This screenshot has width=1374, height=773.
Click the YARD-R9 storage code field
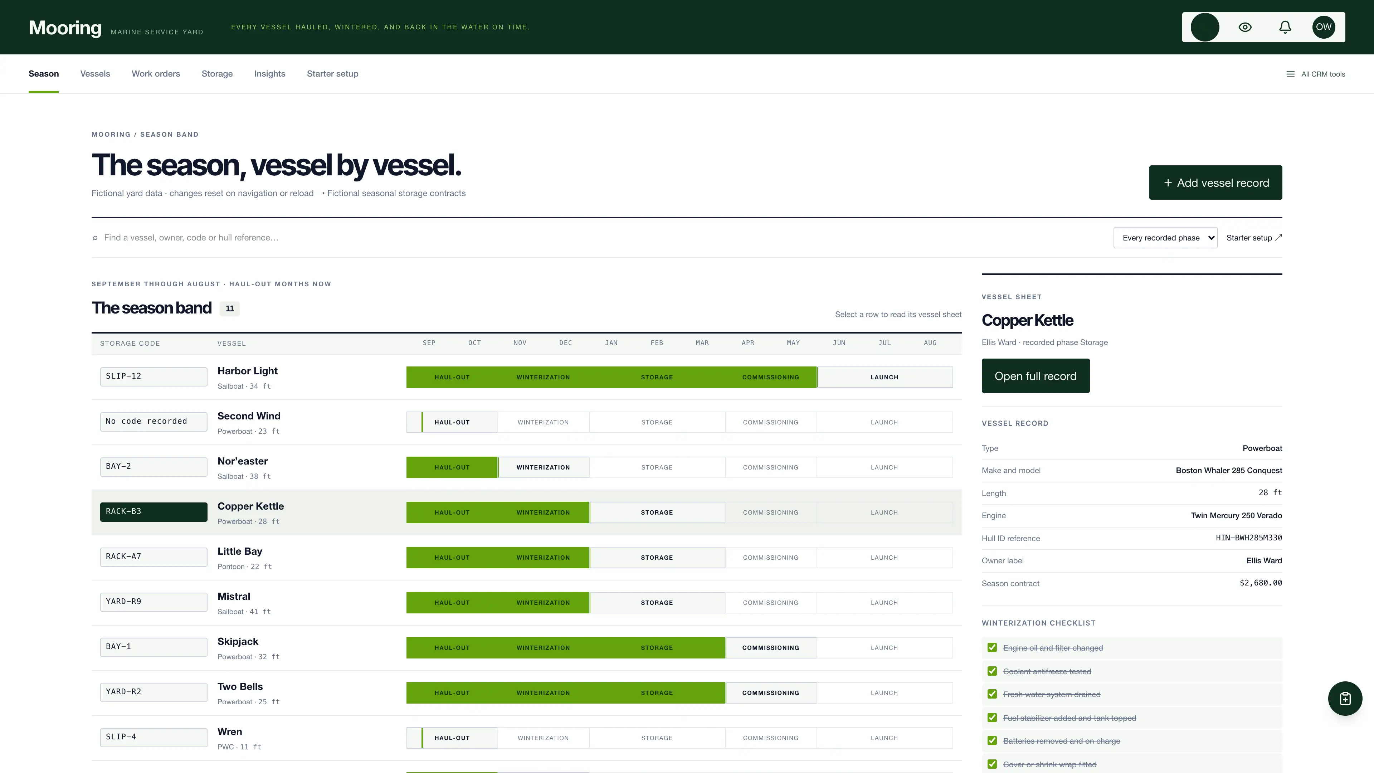point(154,602)
